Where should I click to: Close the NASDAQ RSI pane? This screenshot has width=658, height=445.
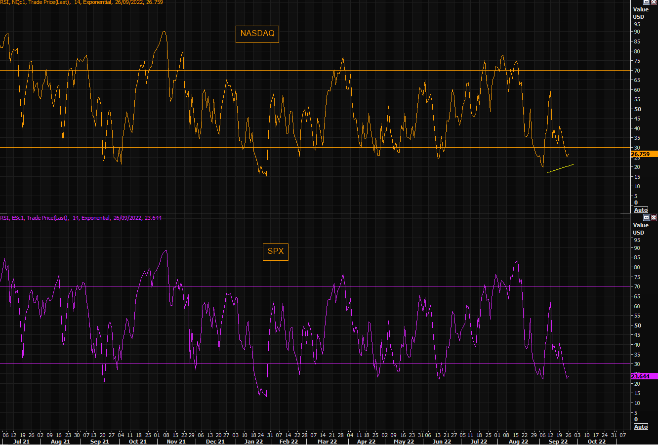click(654, 2)
